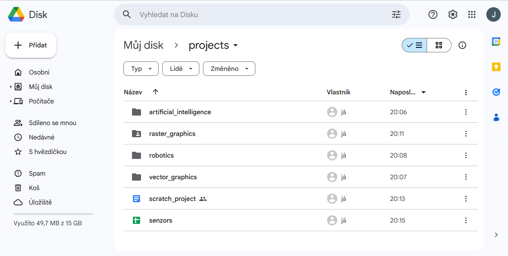Image resolution: width=508 pixels, height=256 pixels.
Task: Open the Typ filter dropdown
Action: click(x=141, y=69)
